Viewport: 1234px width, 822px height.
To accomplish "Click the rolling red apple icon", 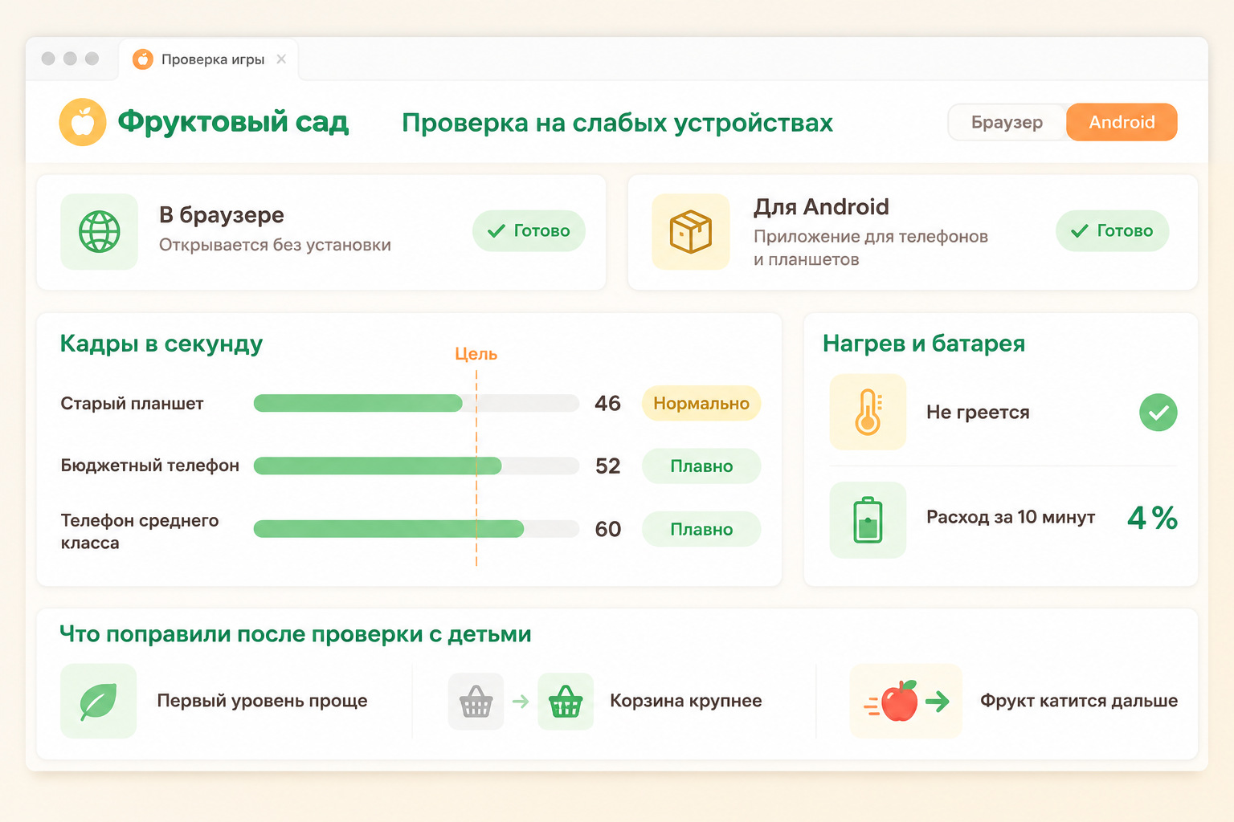I will 900,701.
